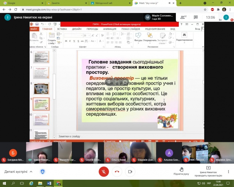The width and height of the screenshot is (234, 187).
Task: Open Chrome's three-dot menu
Action: pos(230,9)
